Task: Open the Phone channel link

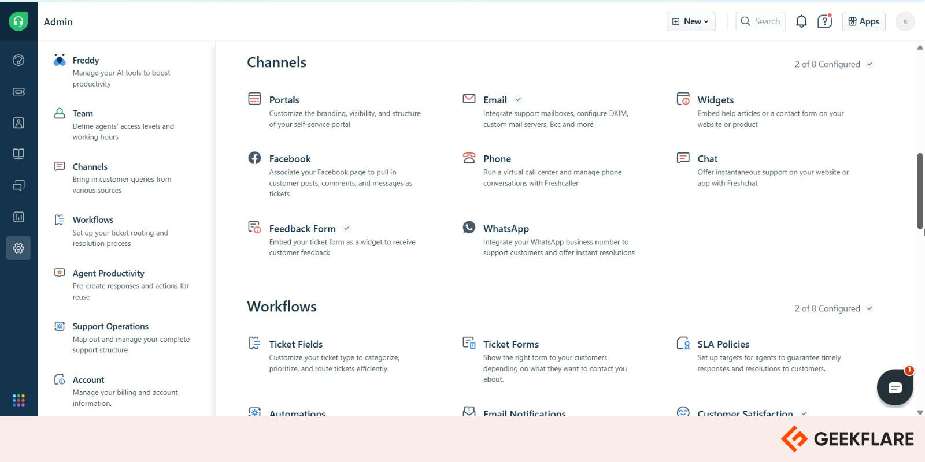Action: [x=497, y=159]
